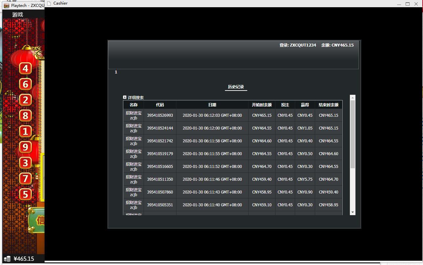Click the 名称 column header

[133, 105]
